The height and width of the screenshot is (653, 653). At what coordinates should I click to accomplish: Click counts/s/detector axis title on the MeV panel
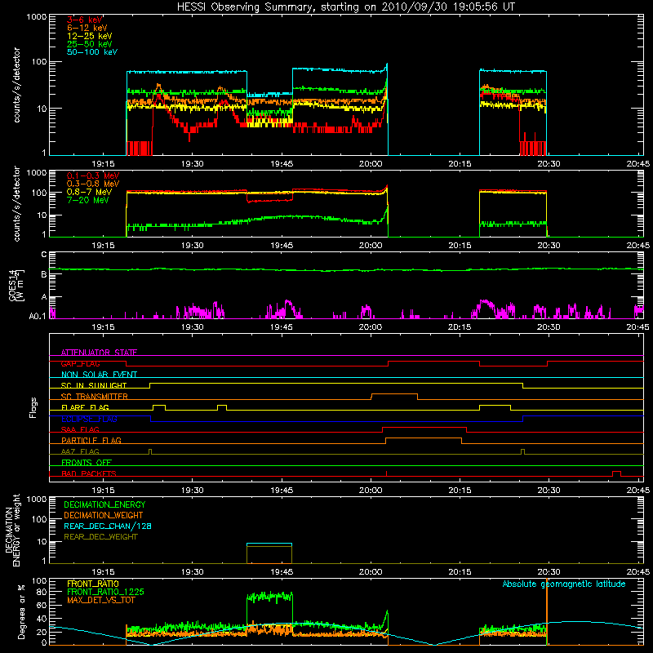(16, 203)
